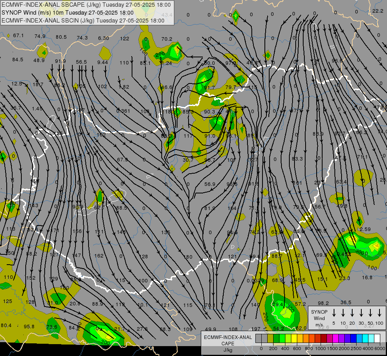The height and width of the screenshot is (356, 387).
Task: Click the 29.4 value on the map
Action: pos(278,304)
